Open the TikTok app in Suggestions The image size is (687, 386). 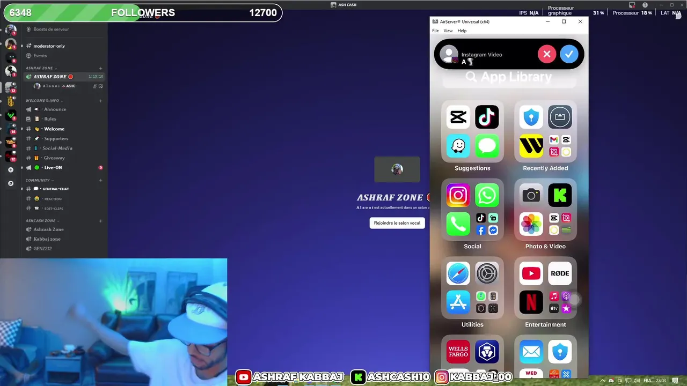487,117
